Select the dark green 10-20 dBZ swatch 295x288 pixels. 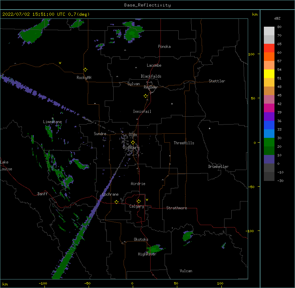[269, 150]
